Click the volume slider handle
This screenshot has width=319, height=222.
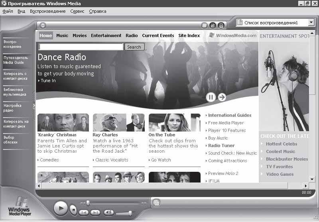click(130, 213)
